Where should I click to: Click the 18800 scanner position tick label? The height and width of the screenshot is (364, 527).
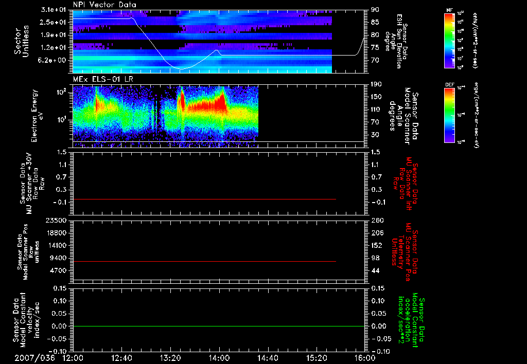56,233
